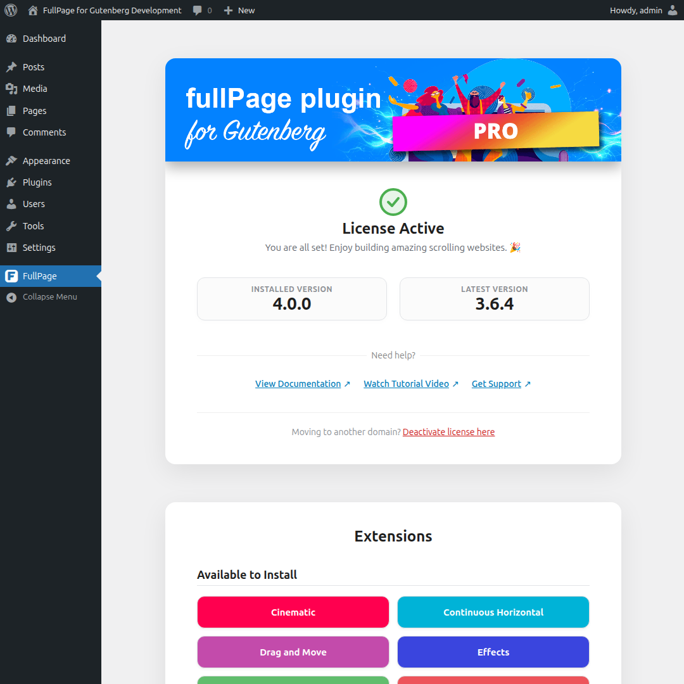Image resolution: width=684 pixels, height=684 pixels.
Task: Click the Dashboard gauge icon
Action: pyautogui.click(x=11, y=39)
